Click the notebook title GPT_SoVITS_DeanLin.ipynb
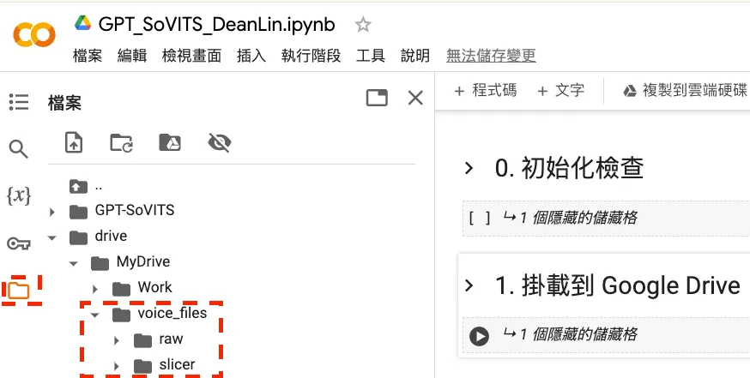Screen dimensions: 750x378 point(217,24)
